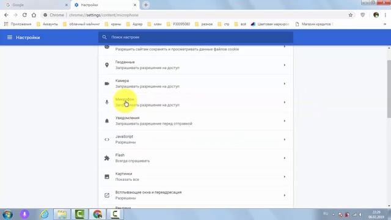The width and height of the screenshot is (391, 220).
Task: Click the image icon for Картинки
Action: 107,177
